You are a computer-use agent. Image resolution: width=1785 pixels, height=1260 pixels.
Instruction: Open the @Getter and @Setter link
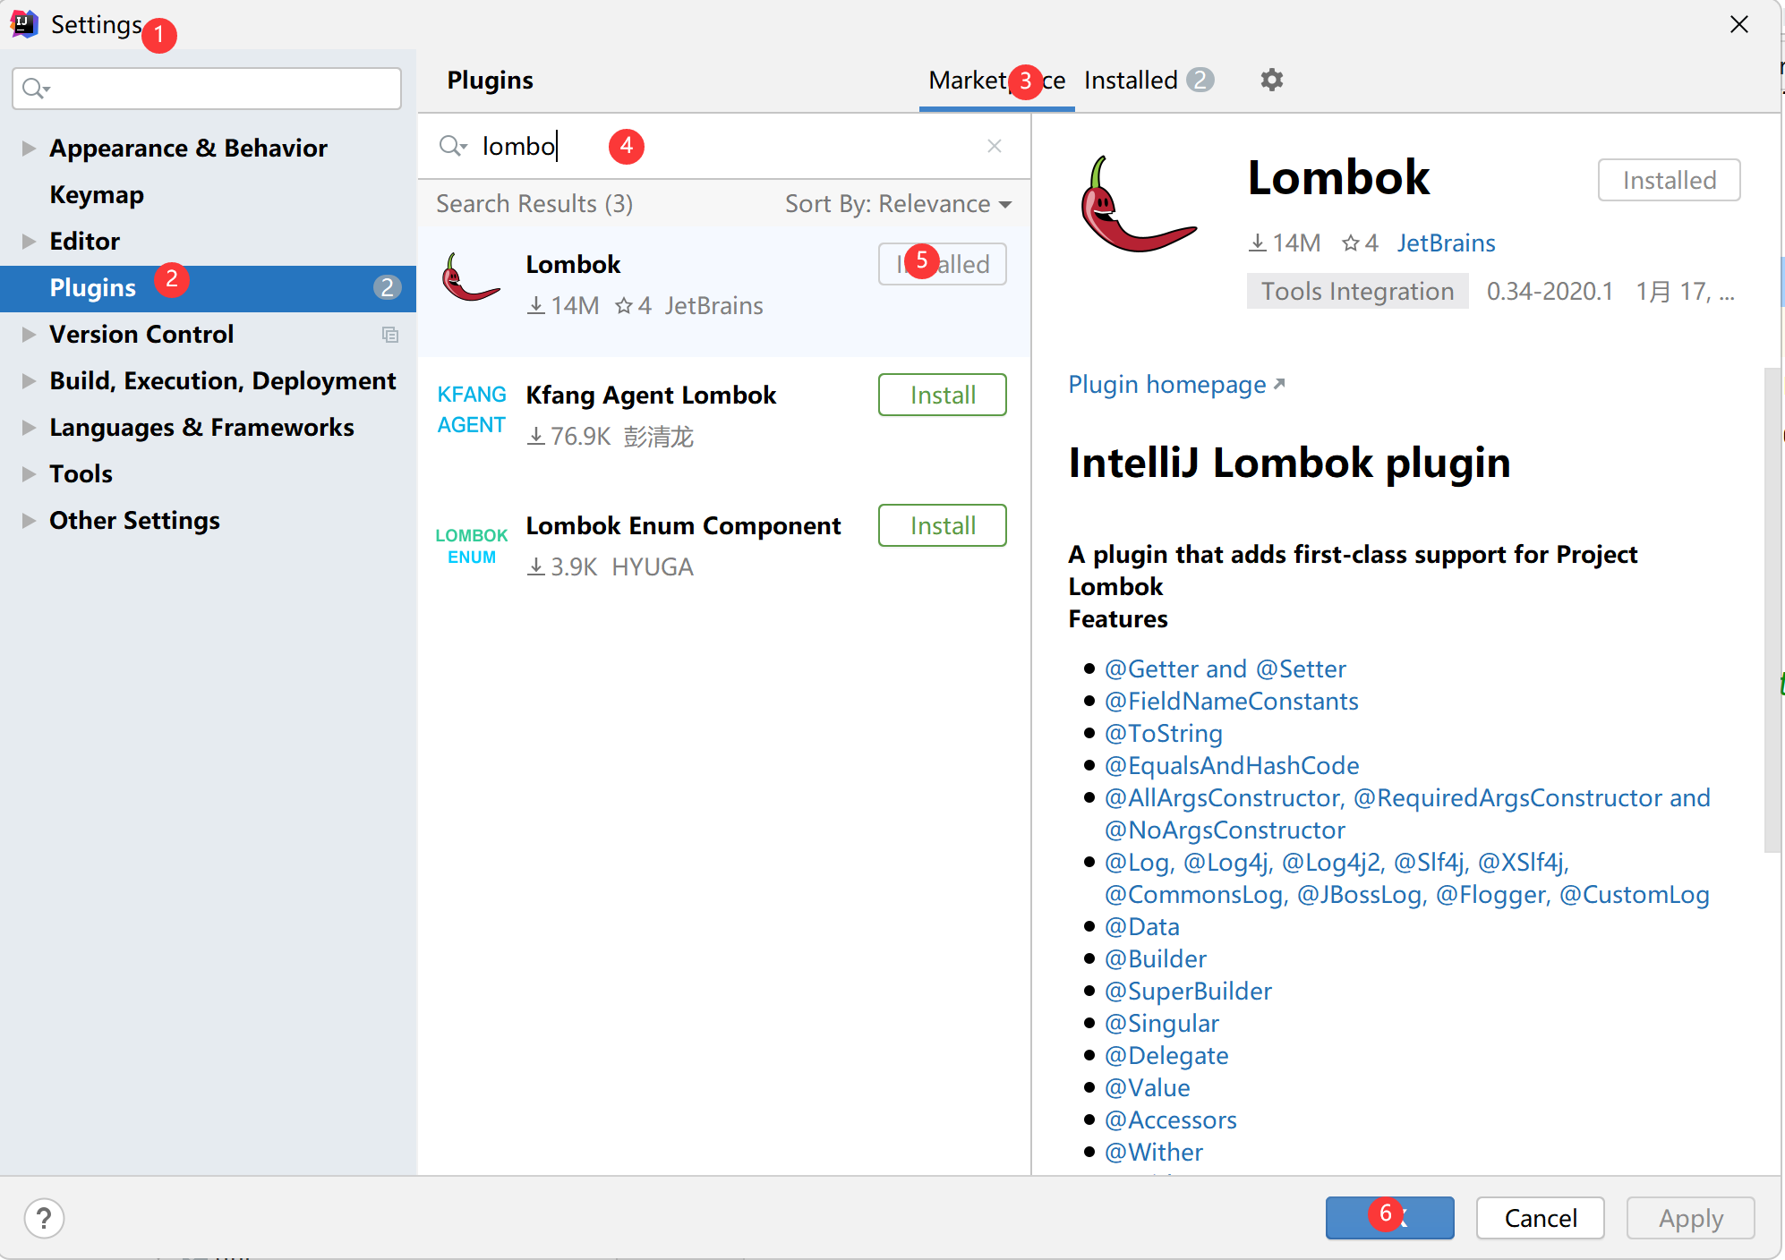pyautogui.click(x=1225, y=669)
